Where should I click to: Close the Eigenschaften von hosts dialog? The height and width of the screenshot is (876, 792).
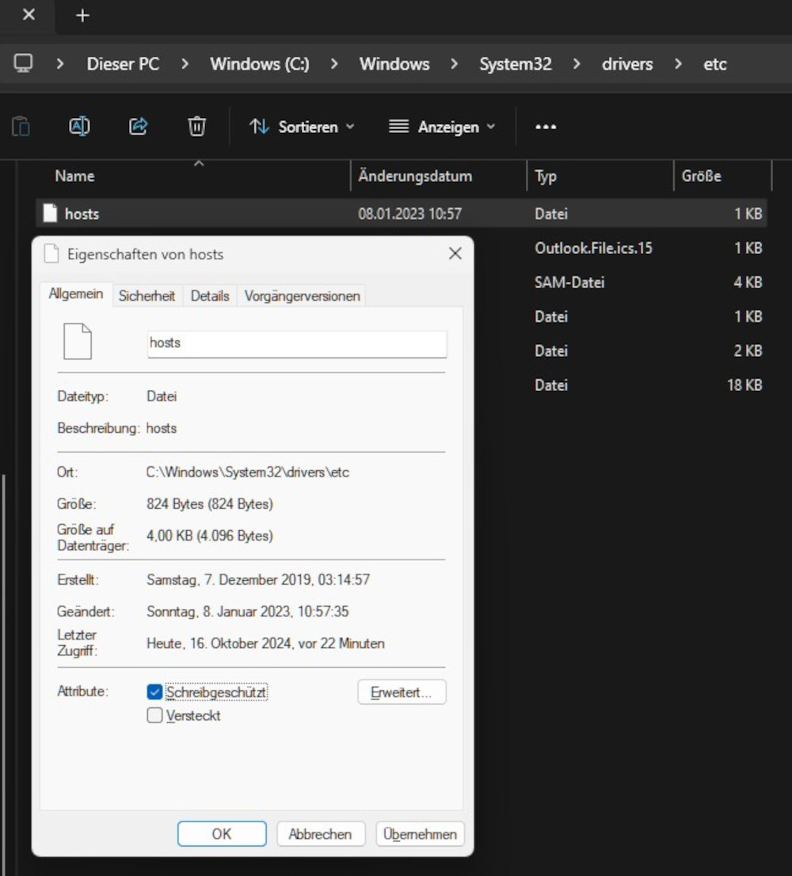pos(455,254)
